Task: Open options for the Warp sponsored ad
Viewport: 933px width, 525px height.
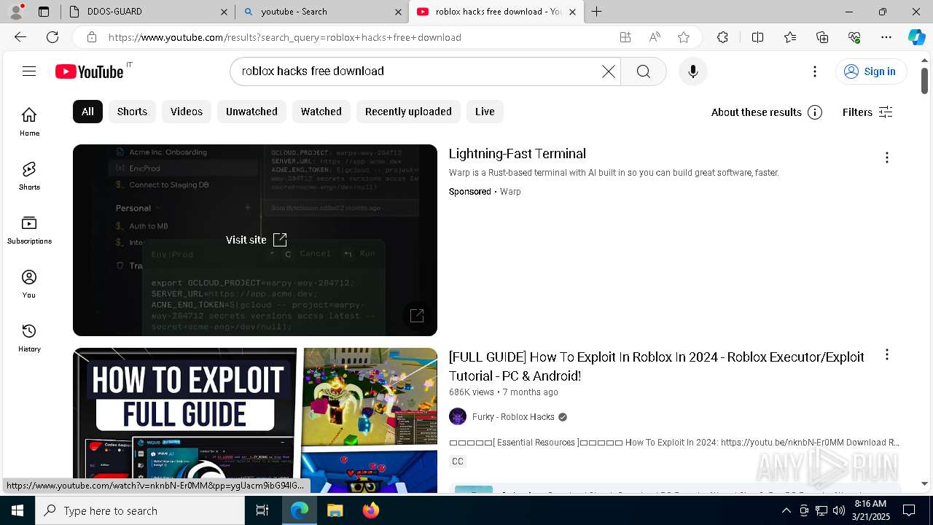Action: click(886, 157)
